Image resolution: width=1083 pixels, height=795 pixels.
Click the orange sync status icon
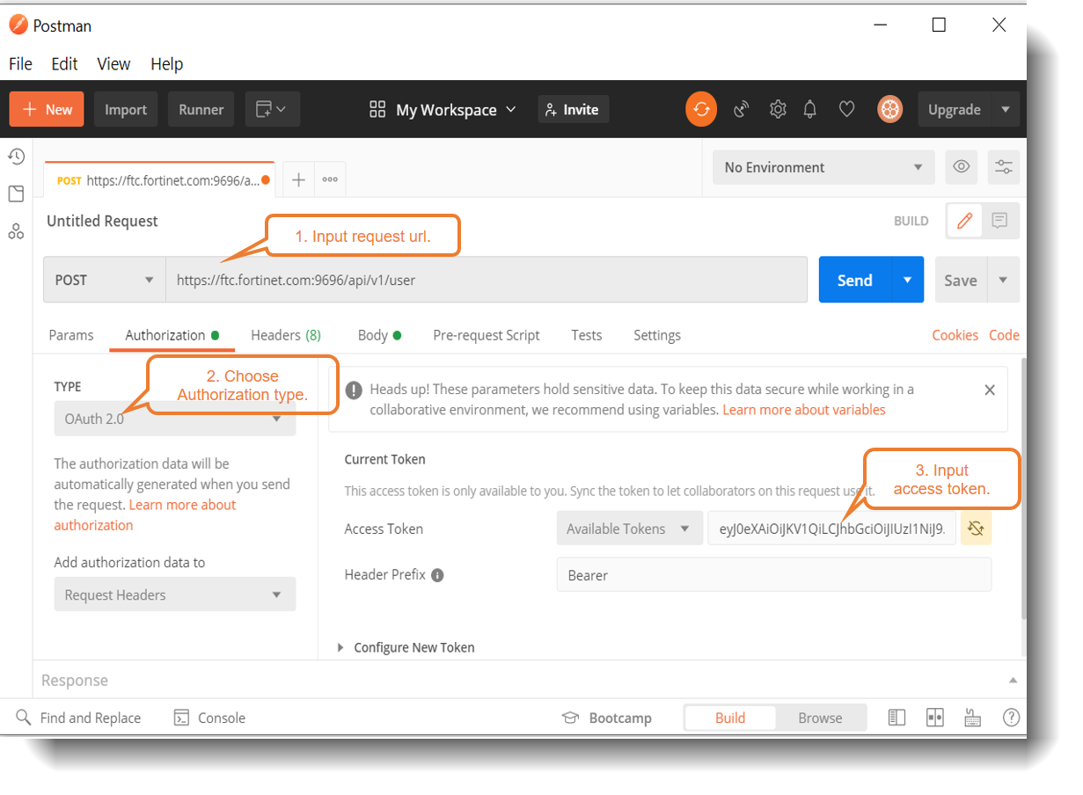click(x=701, y=109)
